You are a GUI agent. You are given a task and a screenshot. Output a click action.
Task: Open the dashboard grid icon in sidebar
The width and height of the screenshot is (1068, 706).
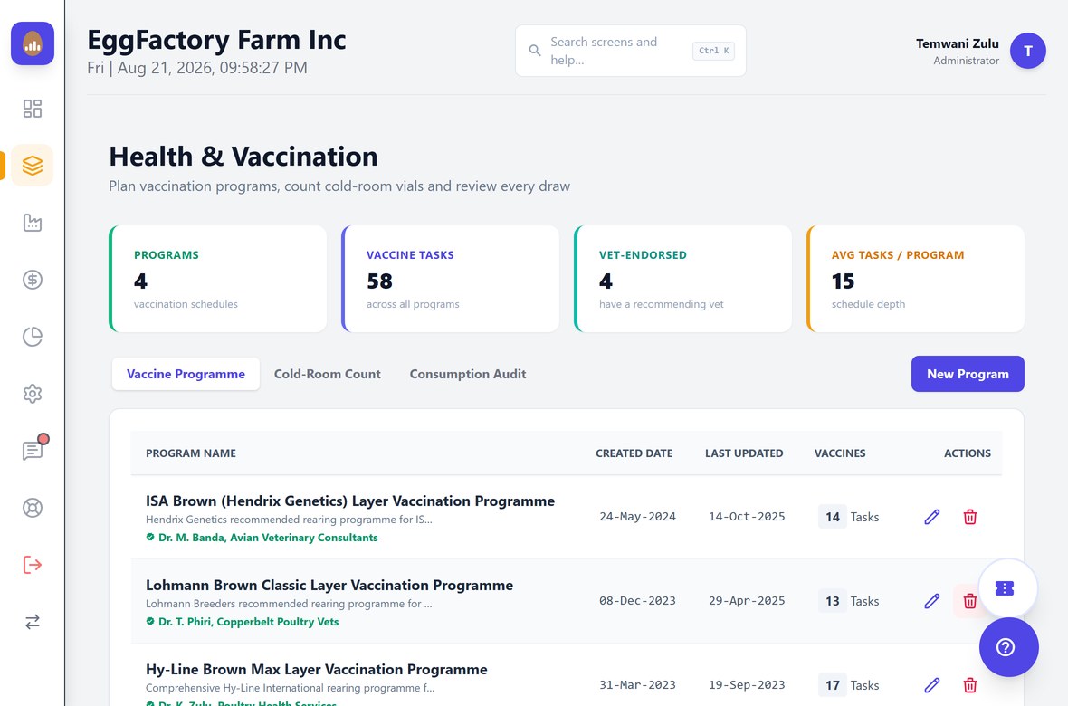(x=33, y=109)
